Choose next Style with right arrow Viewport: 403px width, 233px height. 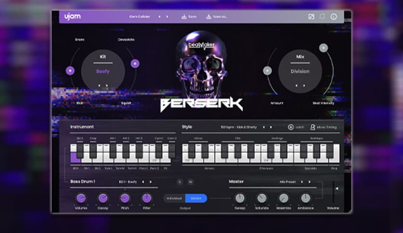271,127
